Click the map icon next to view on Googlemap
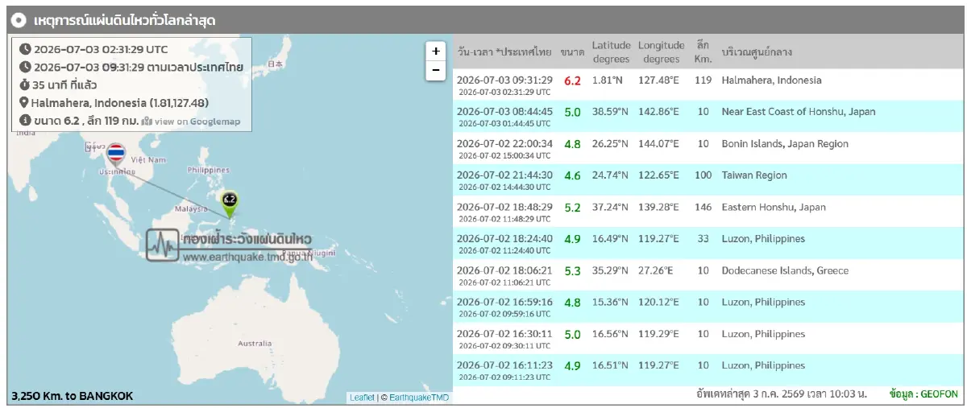The height and width of the screenshot is (408, 967). (147, 121)
